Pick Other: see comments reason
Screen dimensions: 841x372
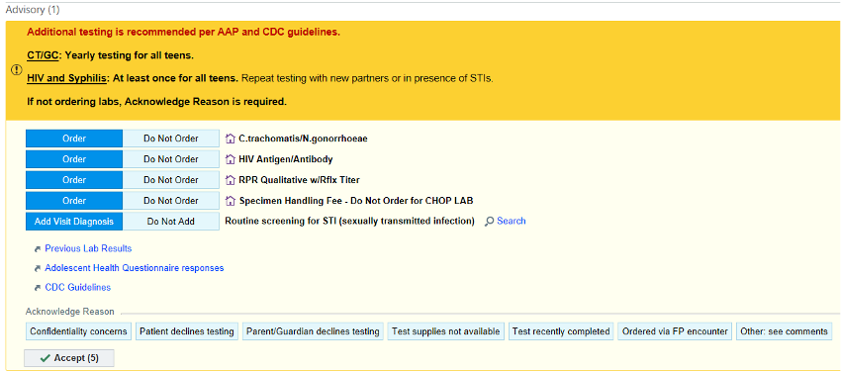click(785, 331)
